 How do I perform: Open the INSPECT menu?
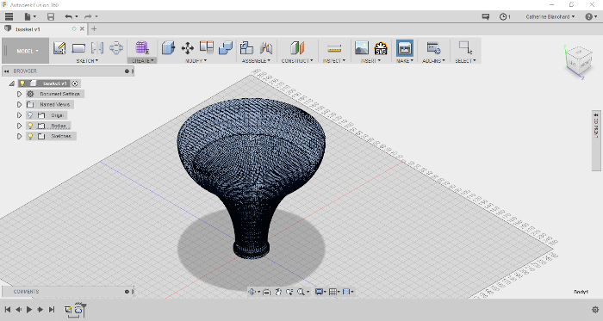334,60
